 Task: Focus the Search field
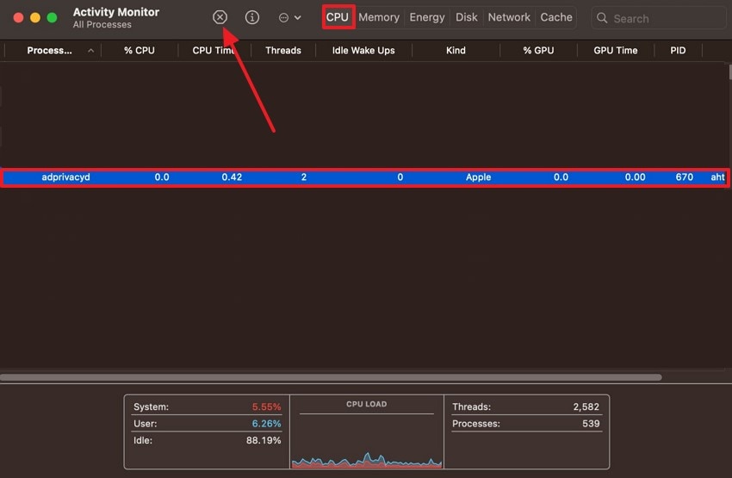[658, 18]
